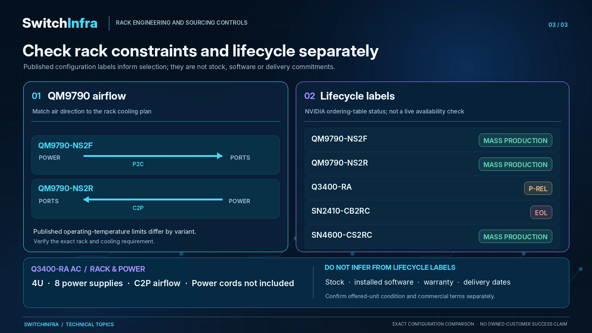
Task: Click the EOL badge for SN2410-CB2RC
Action: [541, 212]
